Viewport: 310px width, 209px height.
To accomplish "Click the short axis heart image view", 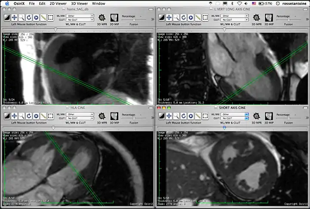I will point(232,168).
